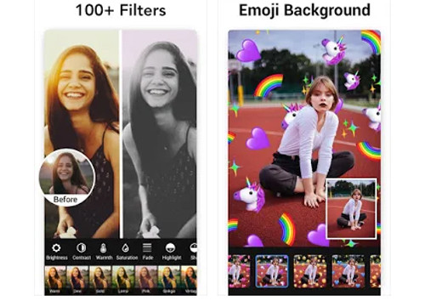Apply the Gold filter thumbnail

(x=100, y=280)
